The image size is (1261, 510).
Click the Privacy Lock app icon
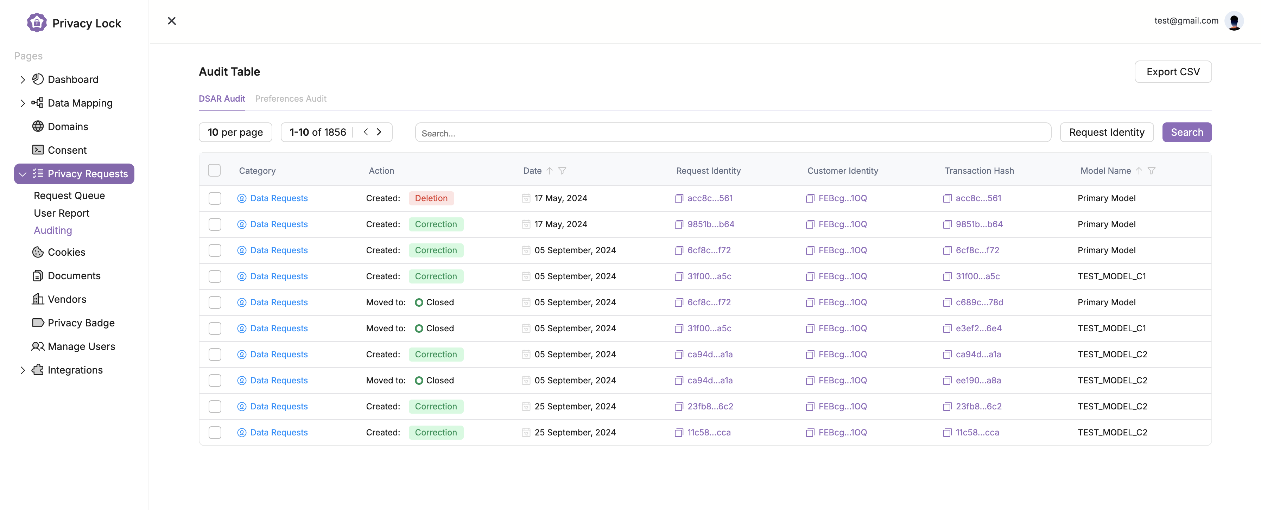pyautogui.click(x=36, y=23)
